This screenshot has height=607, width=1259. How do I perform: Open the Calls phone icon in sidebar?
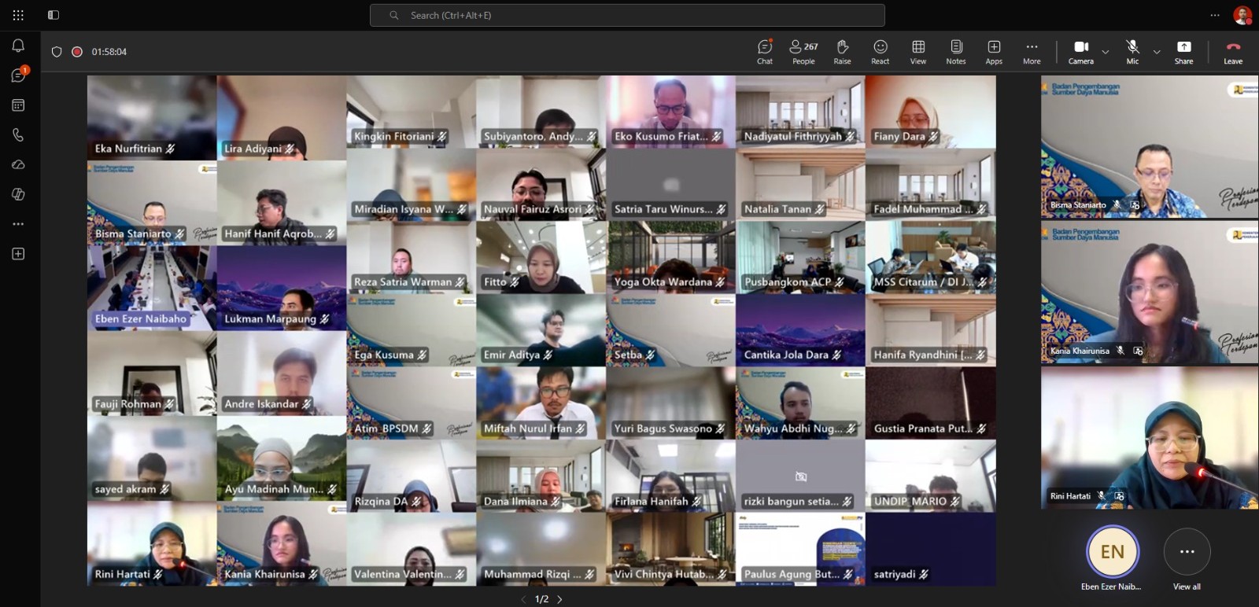[x=18, y=135]
